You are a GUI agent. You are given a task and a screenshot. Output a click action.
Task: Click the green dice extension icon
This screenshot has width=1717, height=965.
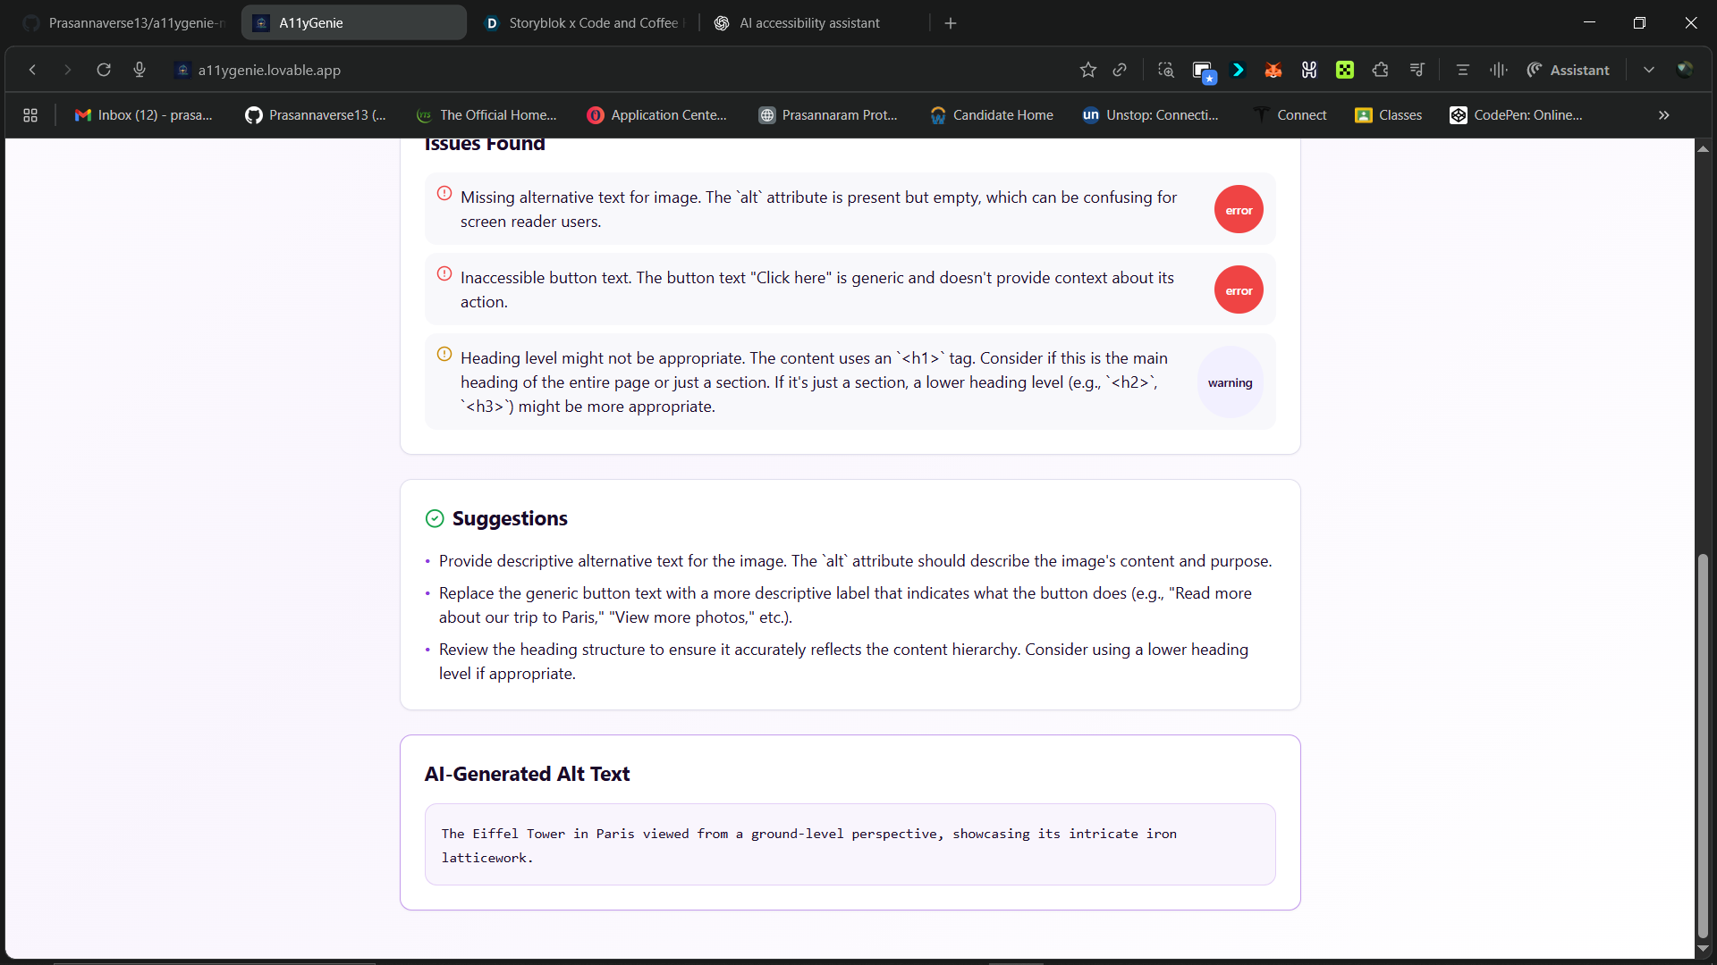click(1344, 70)
